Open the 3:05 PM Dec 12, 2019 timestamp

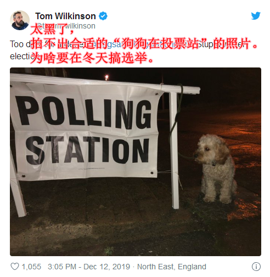tap(89, 267)
